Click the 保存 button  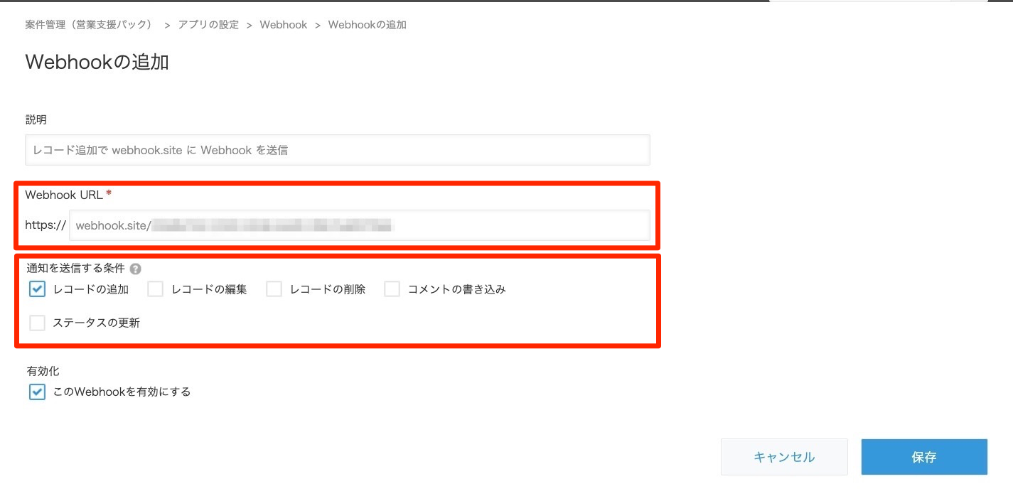pyautogui.click(x=924, y=457)
